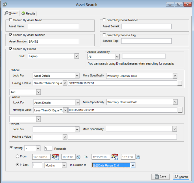Viewport: 194px width, 183px height.
Task: Open third empty Having a Value operator dropdown
Action: 65,137
